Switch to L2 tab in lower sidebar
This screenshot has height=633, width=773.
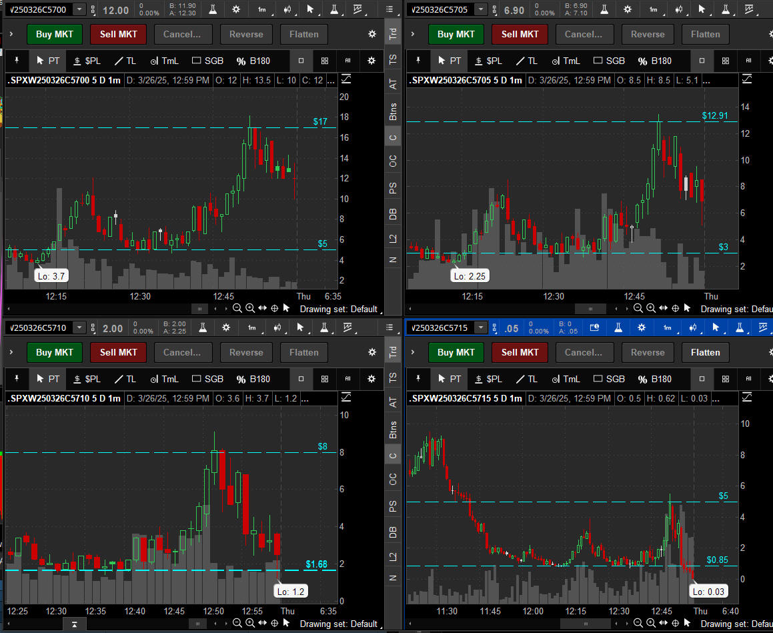pos(393,556)
